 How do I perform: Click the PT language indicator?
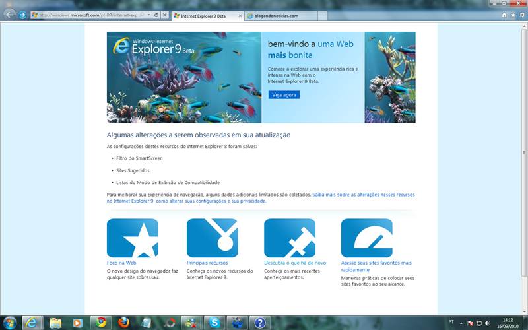coord(451,323)
